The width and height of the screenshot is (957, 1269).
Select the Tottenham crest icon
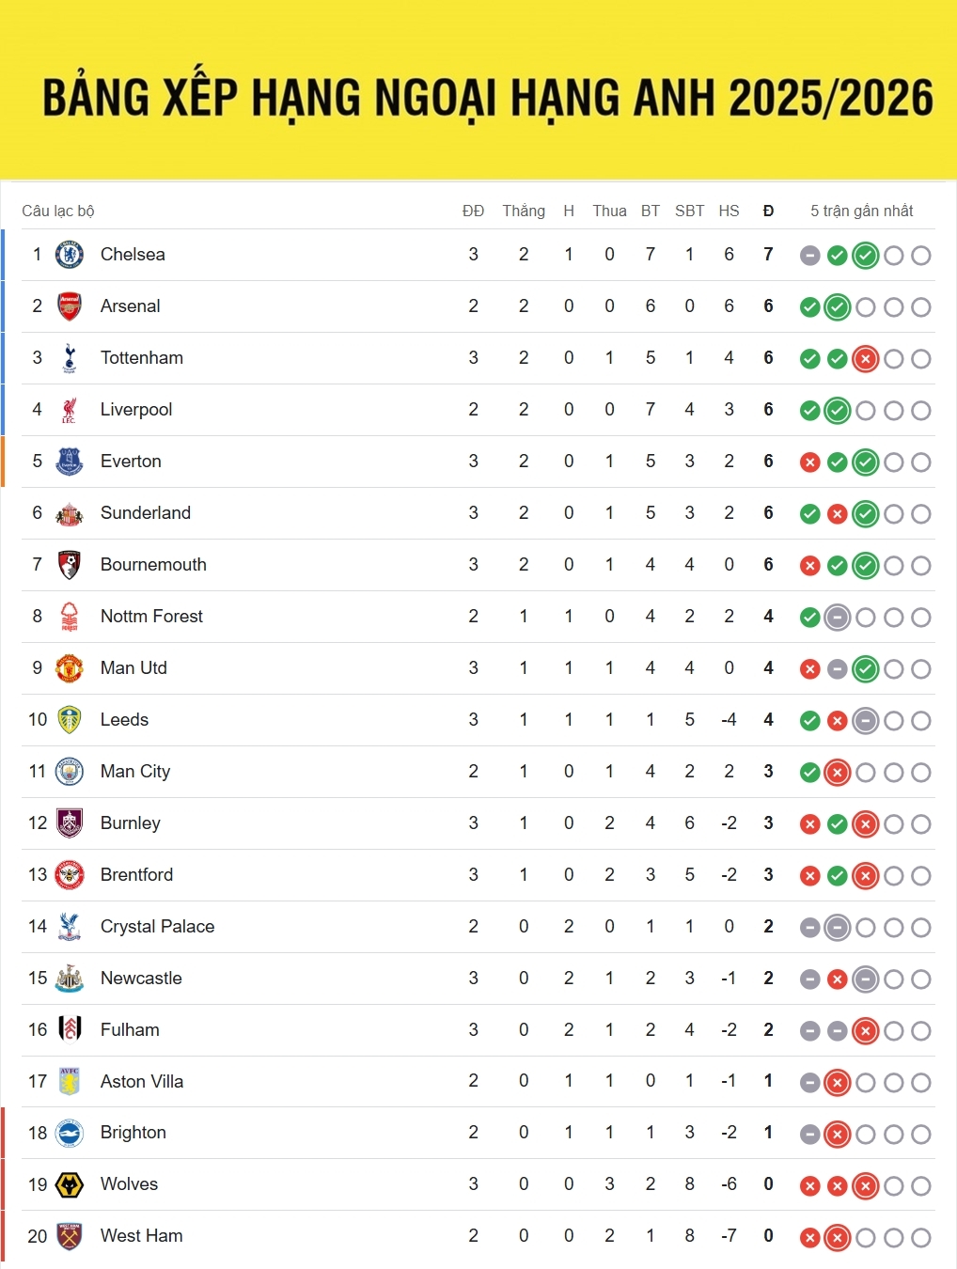70,358
